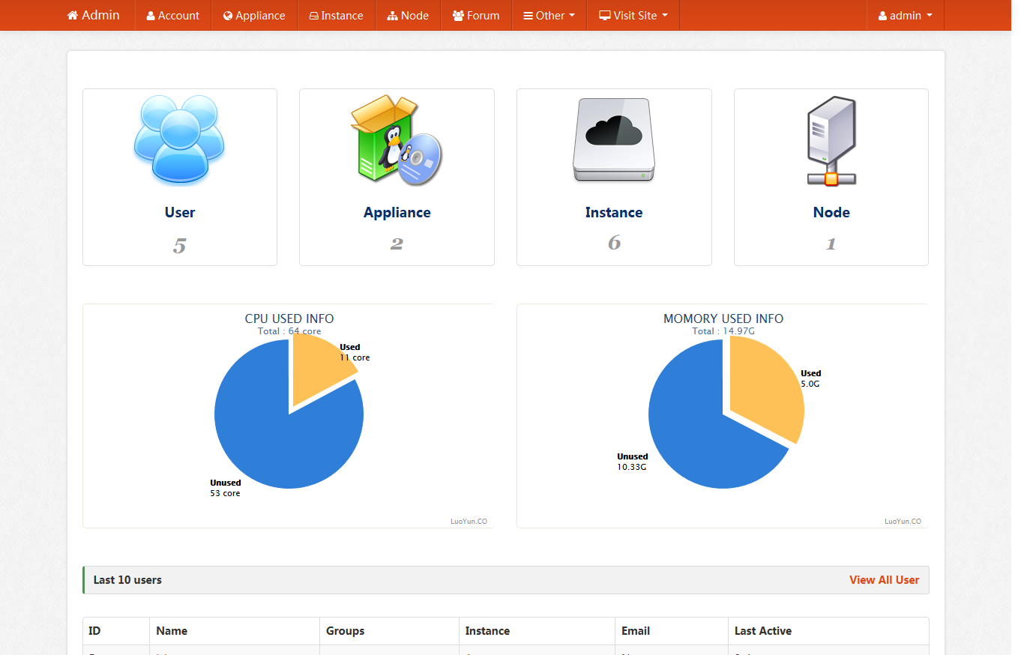Click the server tower node image

[831, 141]
